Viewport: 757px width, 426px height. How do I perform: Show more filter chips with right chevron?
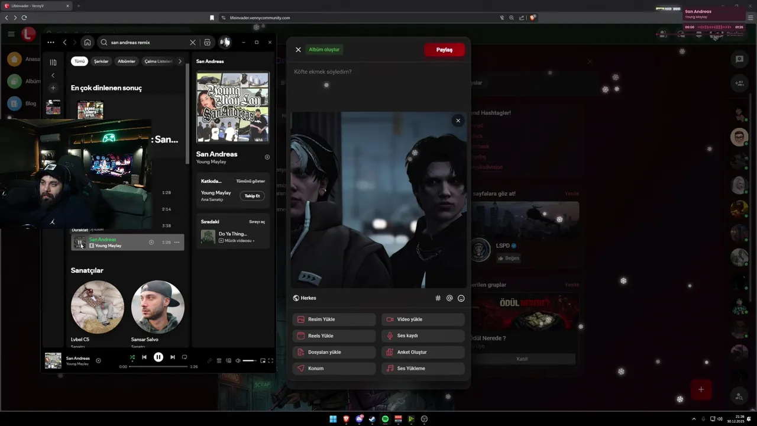point(180,62)
